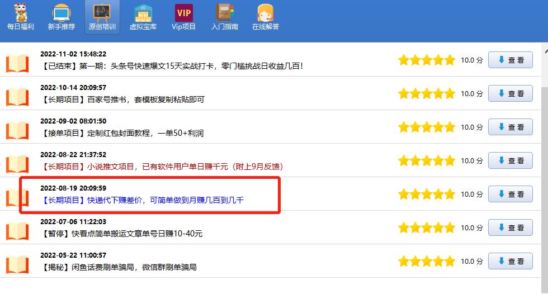This screenshot has width=548, height=294.
Task: Click 查看 button for 百家号推书 entry
Action: point(510,93)
